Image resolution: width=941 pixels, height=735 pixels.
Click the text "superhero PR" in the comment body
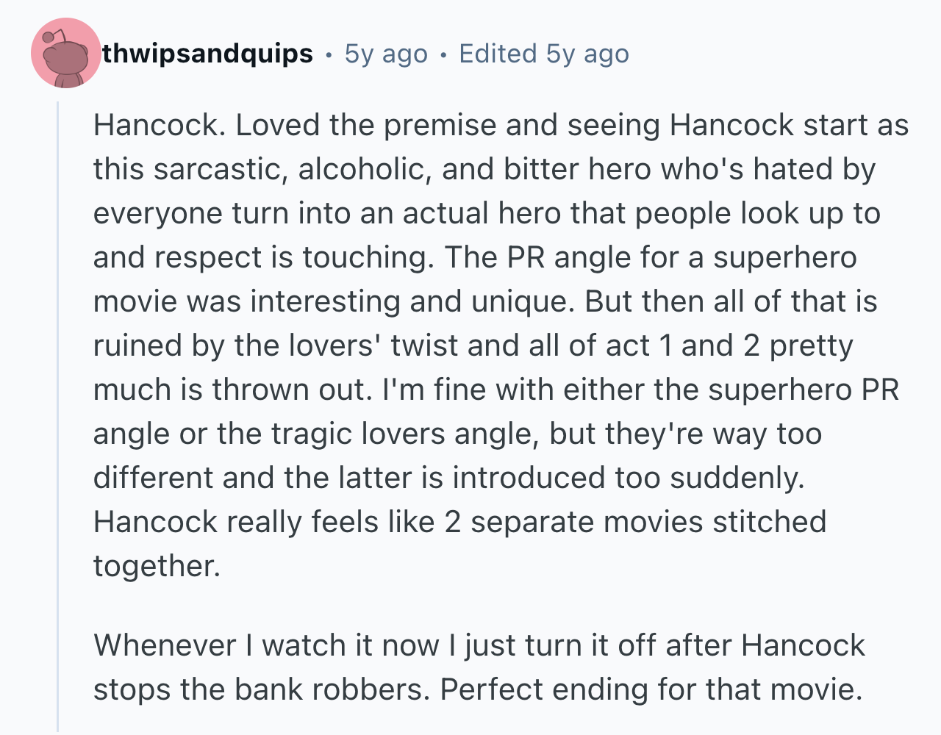click(804, 390)
